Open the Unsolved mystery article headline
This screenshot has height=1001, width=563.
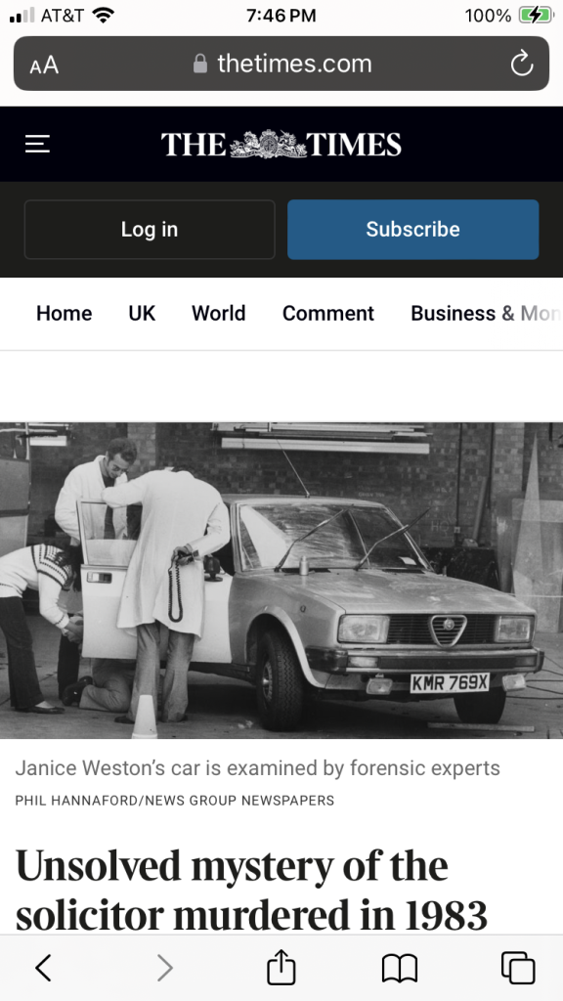[251, 892]
